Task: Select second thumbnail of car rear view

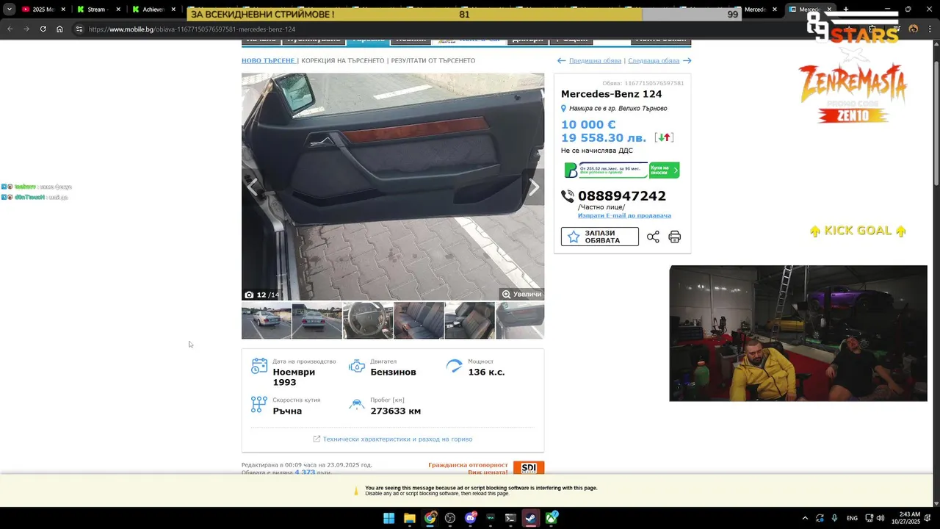Action: 317,320
